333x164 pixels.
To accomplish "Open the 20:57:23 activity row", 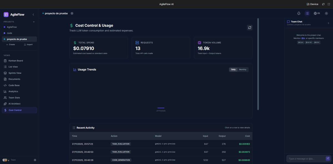I will [x=161, y=144].
